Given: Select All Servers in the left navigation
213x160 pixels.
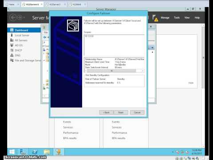Looking at the screenshot, I should point(21,40).
